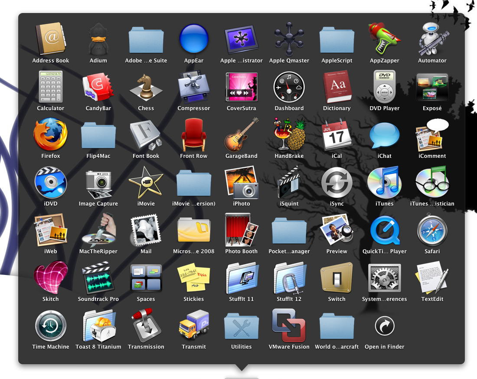This screenshot has height=379, width=477.
Task: Open the StuffIt 11 folder
Action: pos(242,278)
